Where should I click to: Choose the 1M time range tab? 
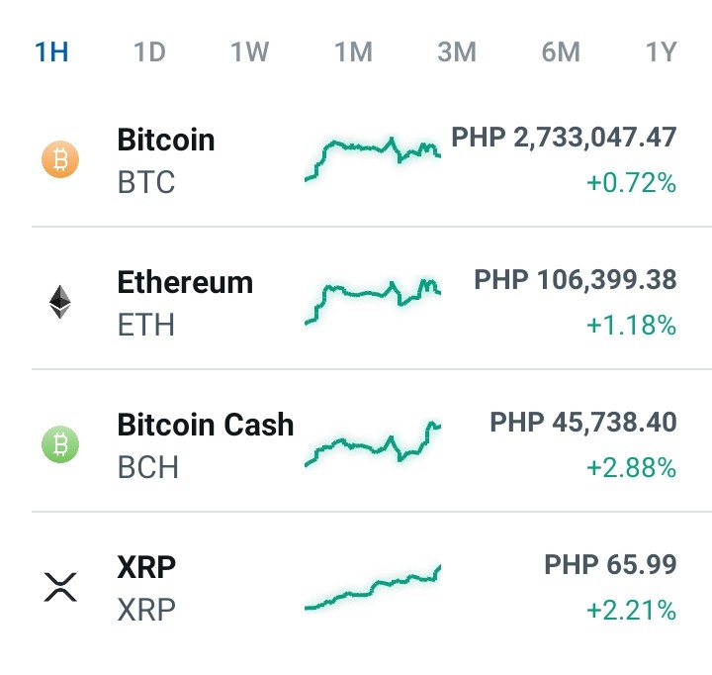click(354, 51)
